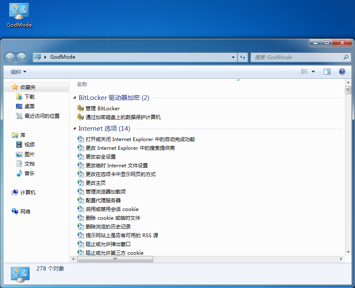Close the GodMode window
Screen dimensions: 355x288
(x=342, y=42)
